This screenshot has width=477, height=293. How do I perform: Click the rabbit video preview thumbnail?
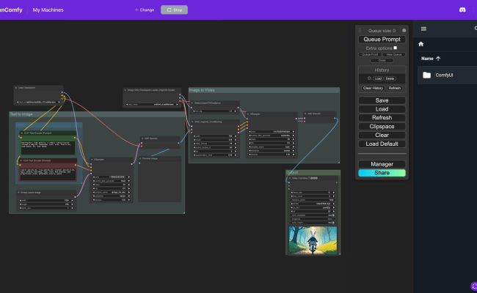(313, 240)
